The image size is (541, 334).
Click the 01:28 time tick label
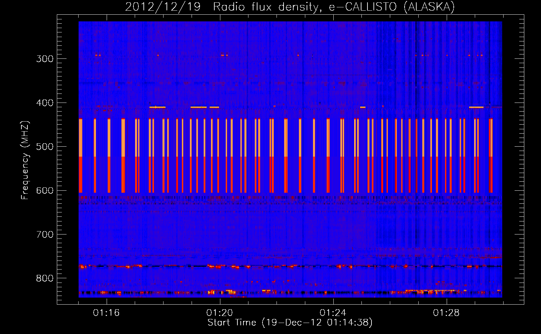point(446,313)
